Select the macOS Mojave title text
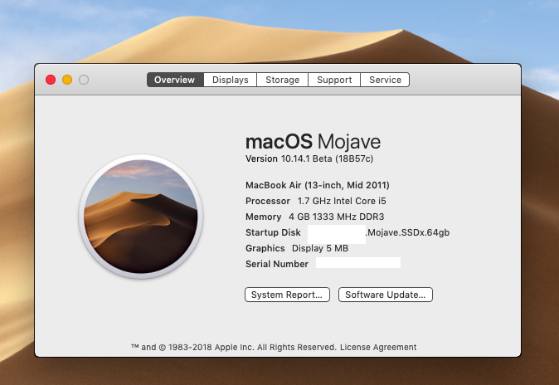The width and height of the screenshot is (559, 385). (313, 142)
